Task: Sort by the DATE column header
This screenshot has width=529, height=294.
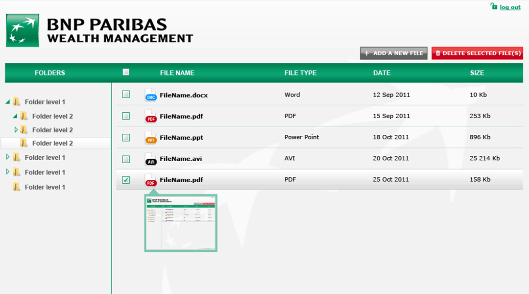Action: (x=382, y=73)
